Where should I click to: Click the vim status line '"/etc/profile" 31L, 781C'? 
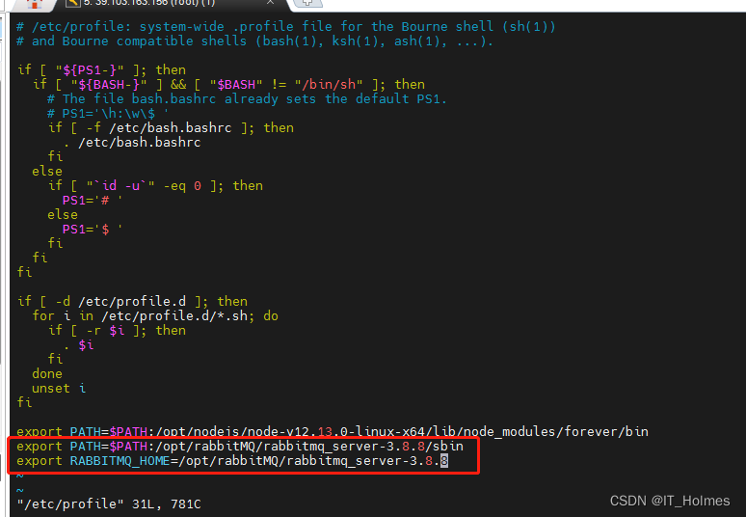tap(109, 504)
